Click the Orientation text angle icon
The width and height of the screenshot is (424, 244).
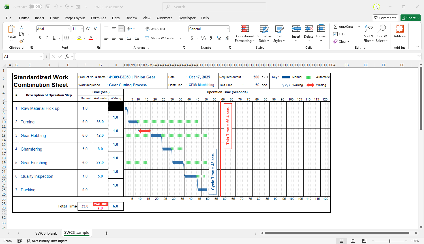click(x=129, y=29)
